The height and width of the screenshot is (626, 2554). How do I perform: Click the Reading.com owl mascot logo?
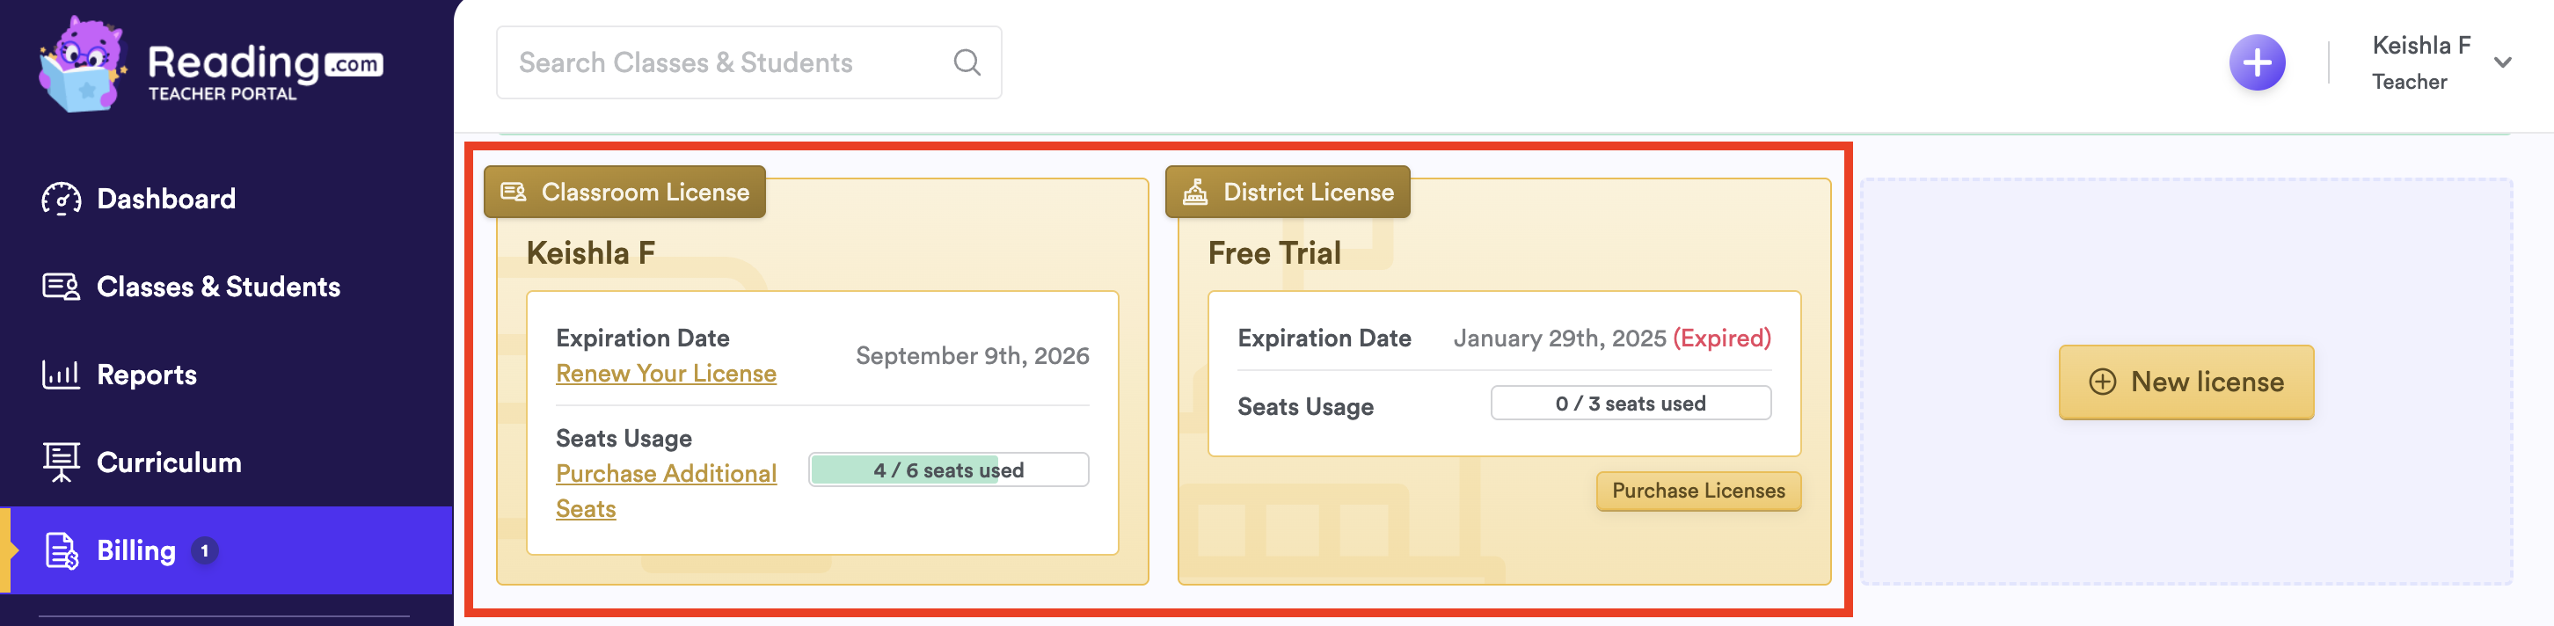click(84, 65)
